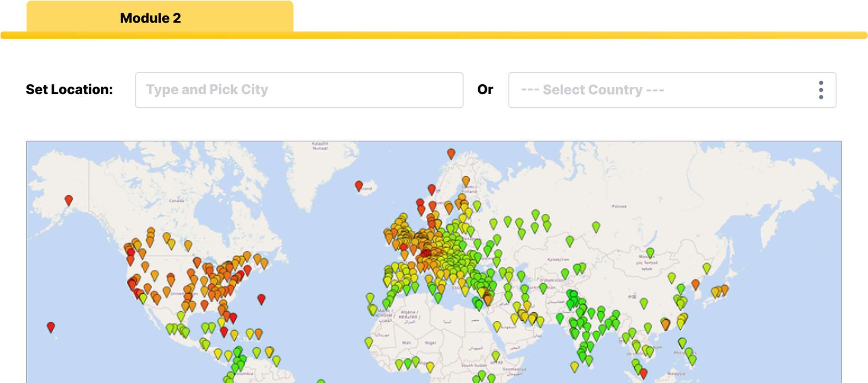This screenshot has height=383, width=868.
Task: Open the Select Country dropdown
Action: click(672, 90)
